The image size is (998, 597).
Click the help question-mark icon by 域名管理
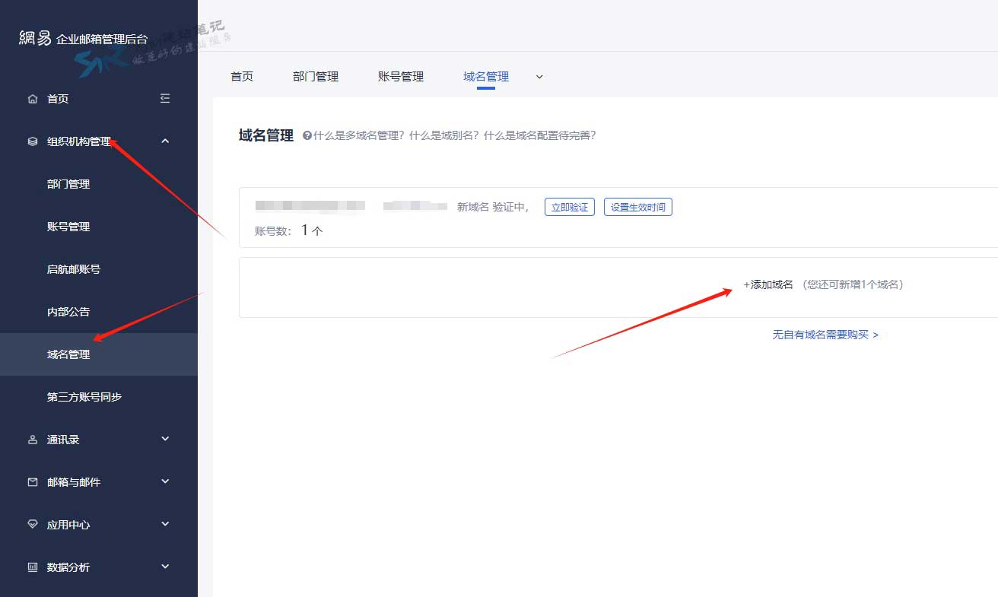pyautogui.click(x=307, y=136)
